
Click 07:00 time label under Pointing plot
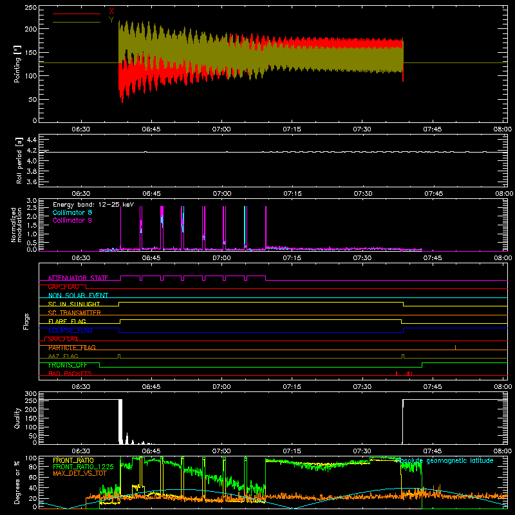(221, 129)
